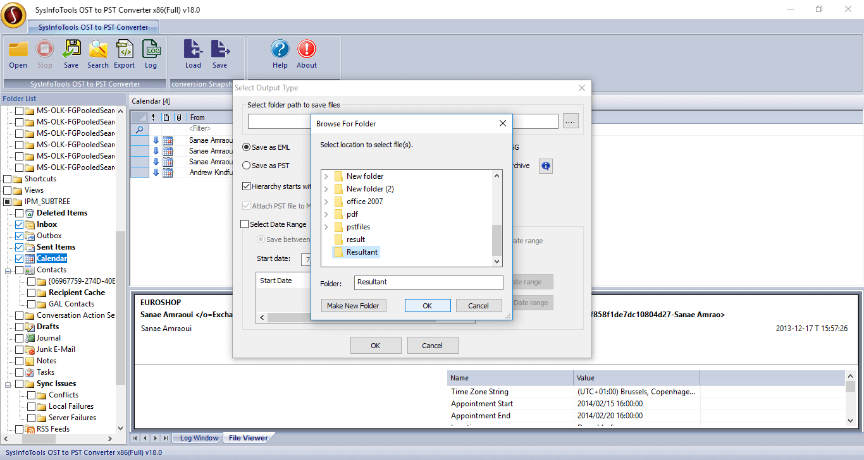Viewport: 864px width, 460px height.
Task: Open the Help question mark icon
Action: pyautogui.click(x=280, y=49)
